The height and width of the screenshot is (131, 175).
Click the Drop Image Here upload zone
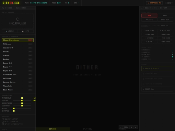pos(18,21)
